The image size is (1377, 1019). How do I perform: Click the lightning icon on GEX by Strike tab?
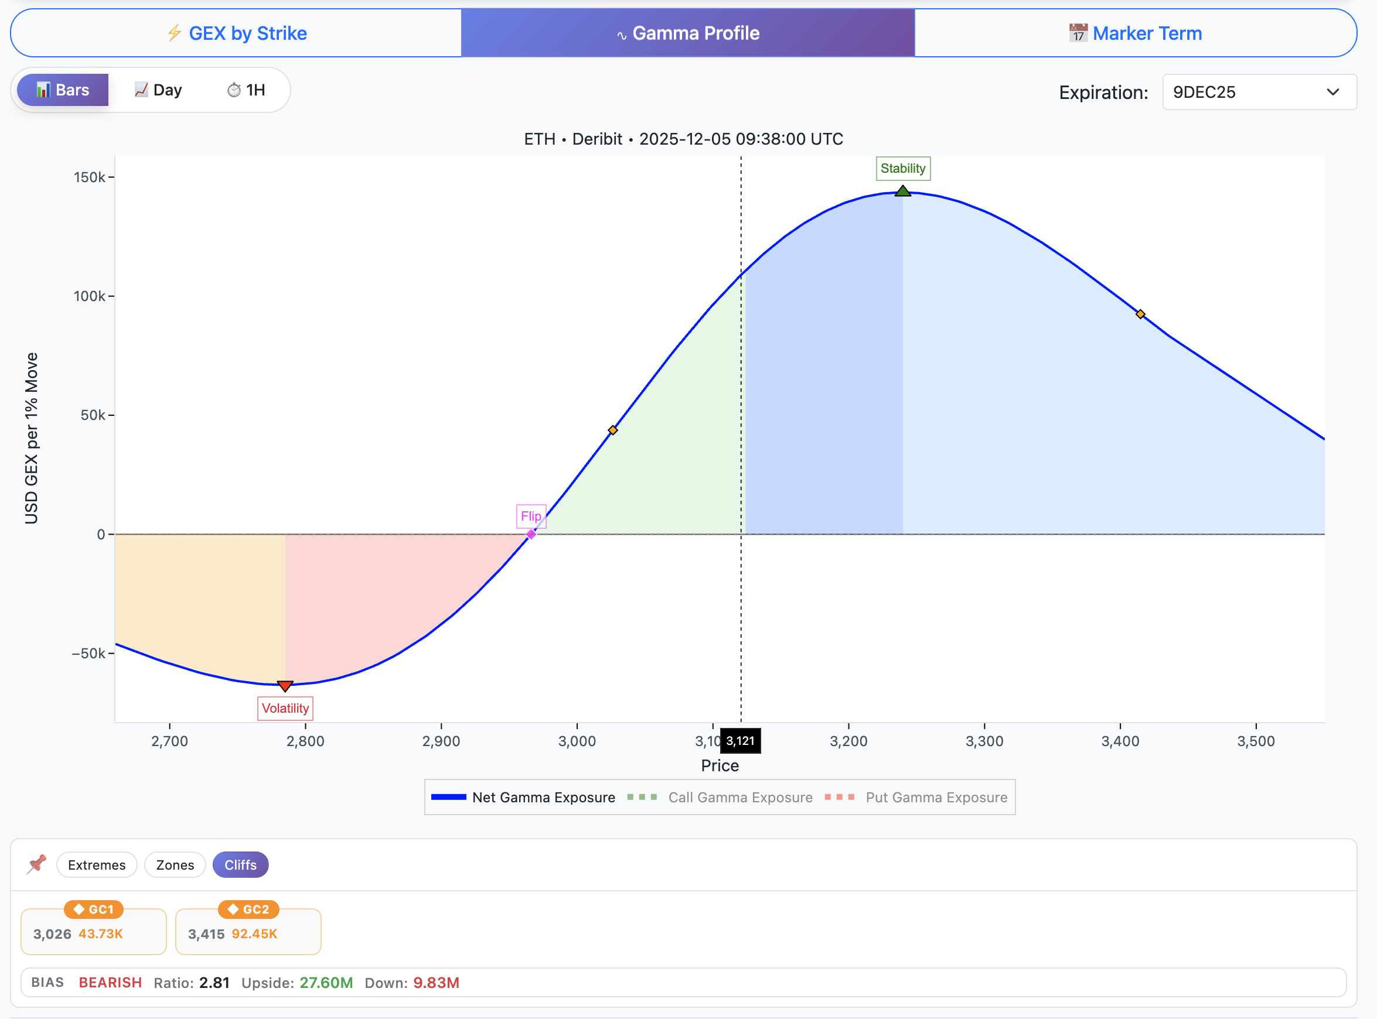pos(175,33)
